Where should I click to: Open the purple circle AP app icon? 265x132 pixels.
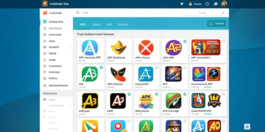(174, 48)
